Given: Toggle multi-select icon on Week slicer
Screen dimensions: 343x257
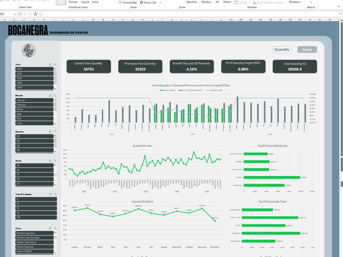Looking at the screenshot, I should pyautogui.click(x=50, y=161).
